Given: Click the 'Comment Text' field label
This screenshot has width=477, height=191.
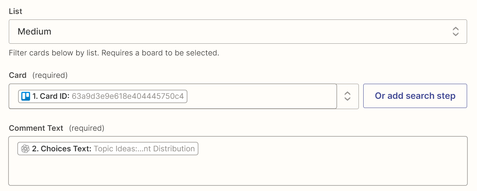Looking at the screenshot, I should [36, 128].
